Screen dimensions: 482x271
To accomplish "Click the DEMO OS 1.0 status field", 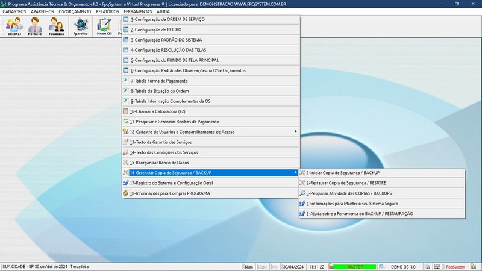I will (x=403, y=267).
